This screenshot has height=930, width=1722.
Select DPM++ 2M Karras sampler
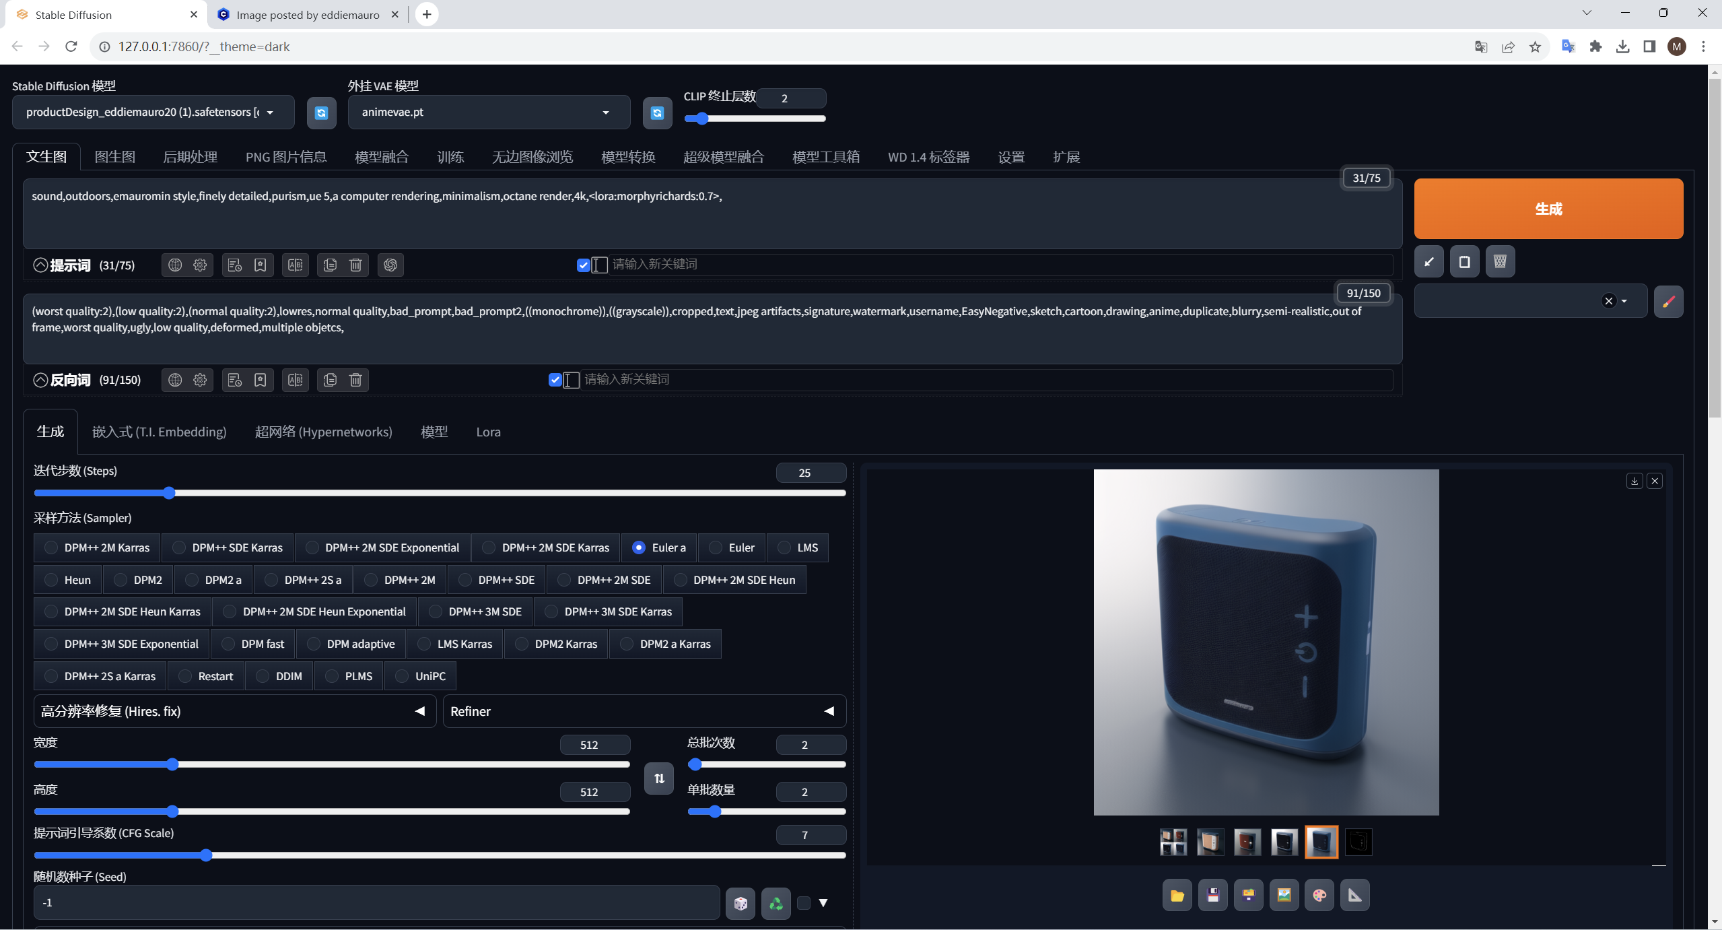coord(98,547)
